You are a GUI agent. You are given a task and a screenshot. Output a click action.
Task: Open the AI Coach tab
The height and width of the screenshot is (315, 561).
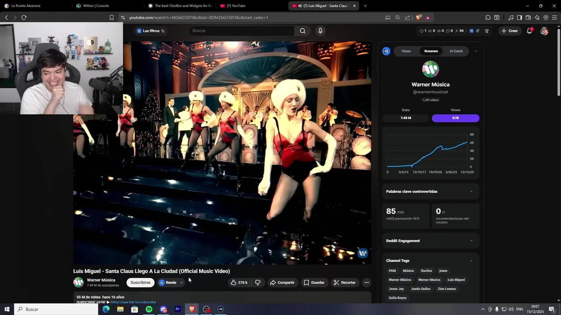456,51
